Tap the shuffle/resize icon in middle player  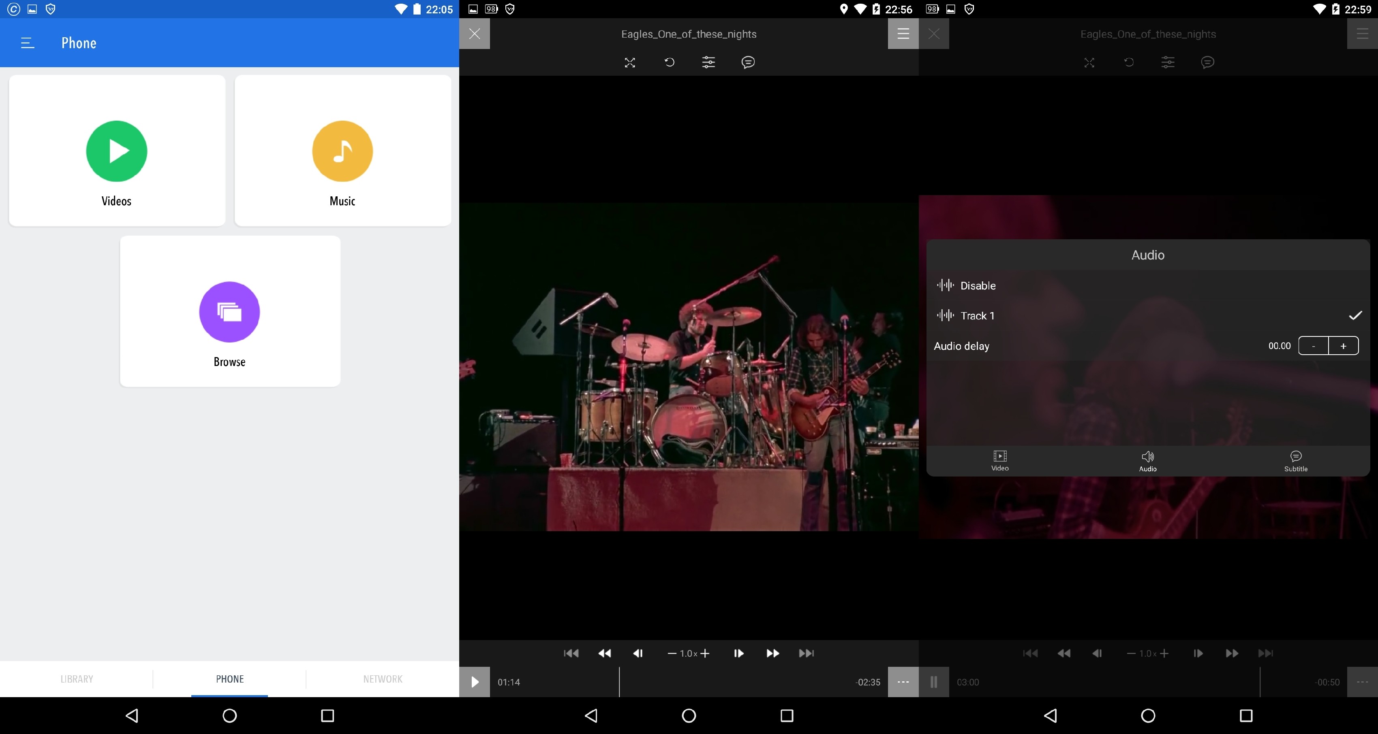point(629,62)
